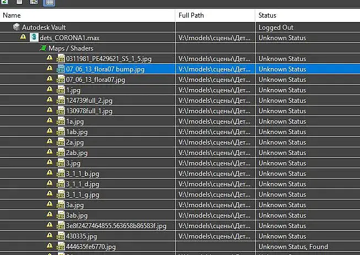Click the JPG icon of 124739full_2.jpg
This screenshot has height=255, width=360.
pos(61,100)
